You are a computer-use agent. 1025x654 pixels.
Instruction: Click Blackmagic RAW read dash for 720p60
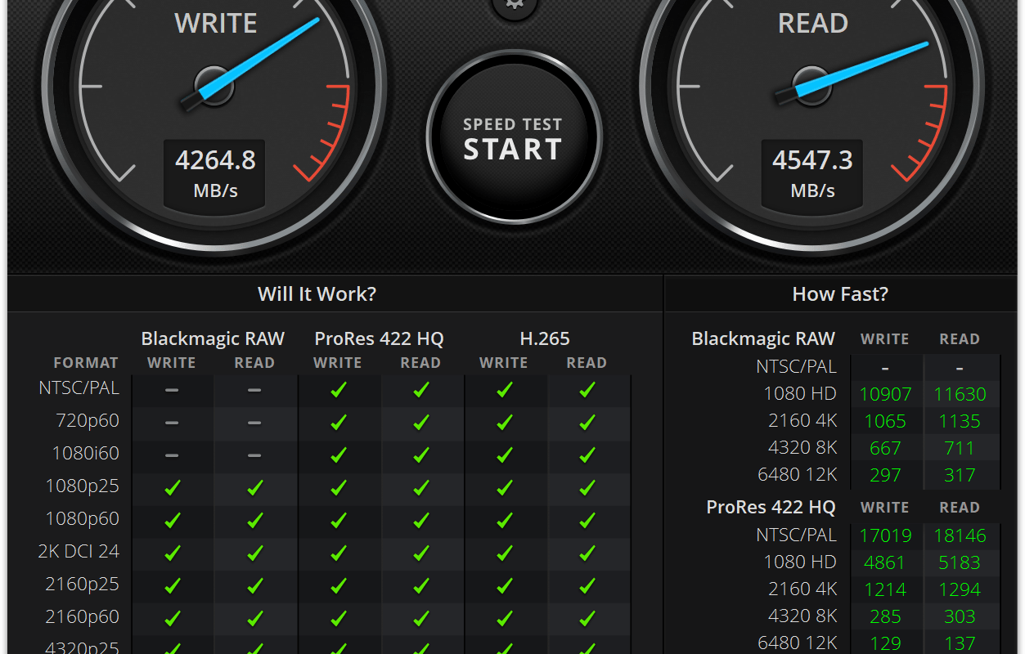click(x=254, y=423)
